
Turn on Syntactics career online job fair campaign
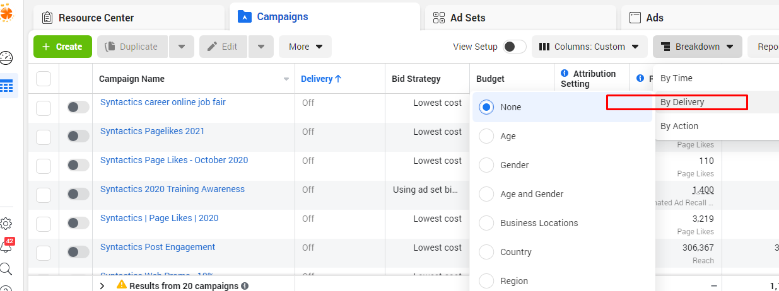[78, 107]
